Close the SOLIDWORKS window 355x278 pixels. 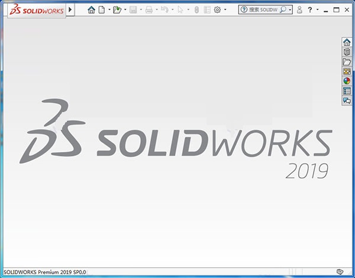click(x=347, y=9)
